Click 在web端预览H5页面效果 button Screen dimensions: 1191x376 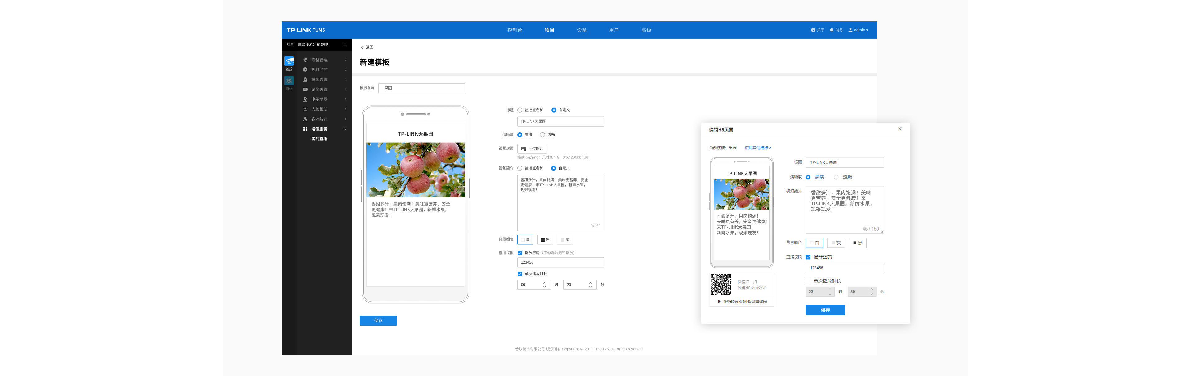(742, 302)
